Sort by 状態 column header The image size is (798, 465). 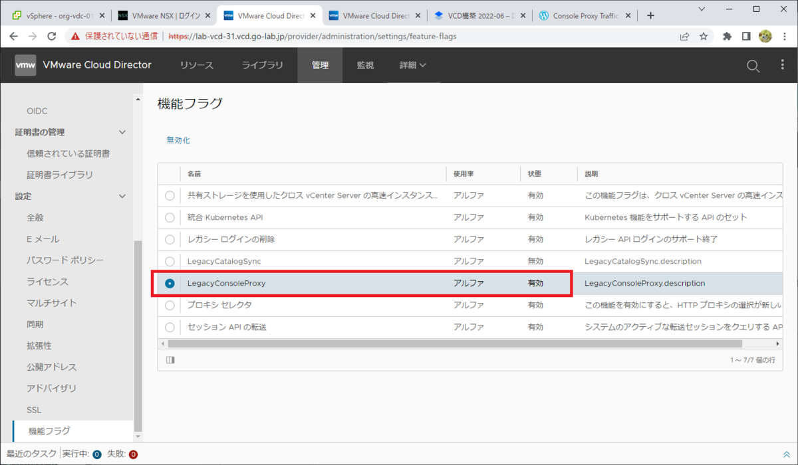(535, 173)
